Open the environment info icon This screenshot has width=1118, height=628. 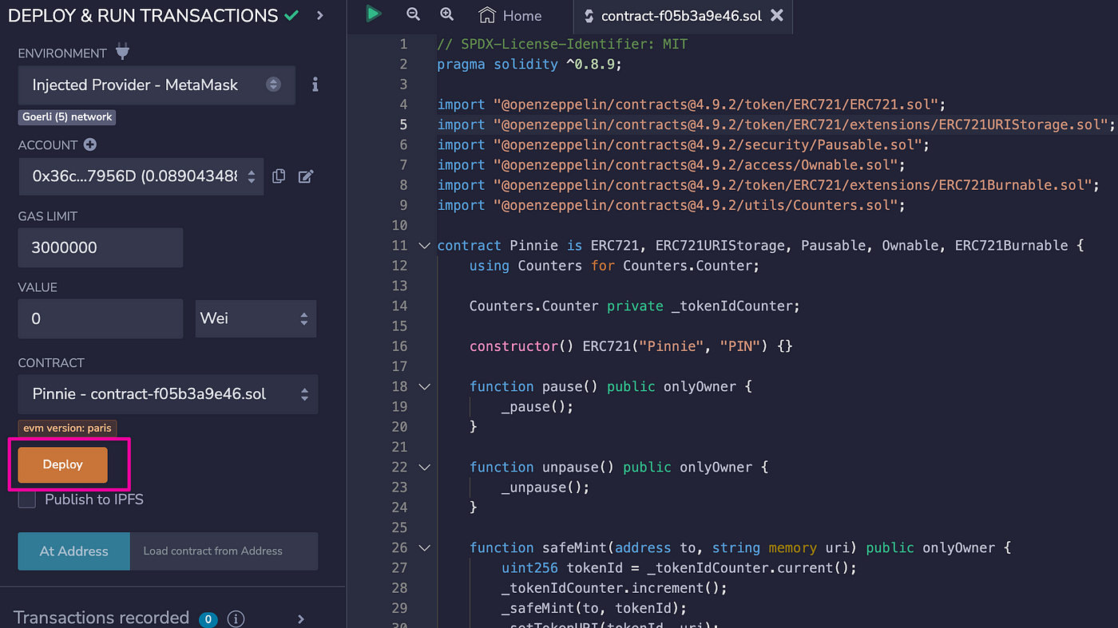[315, 85]
